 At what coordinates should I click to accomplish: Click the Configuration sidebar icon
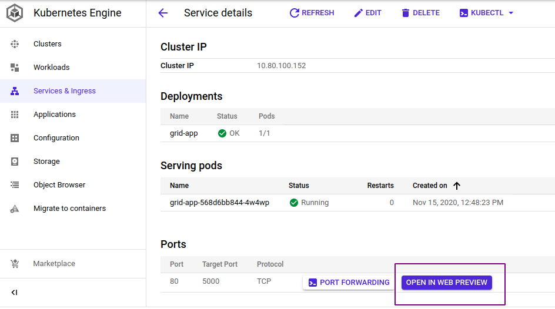[15, 138]
